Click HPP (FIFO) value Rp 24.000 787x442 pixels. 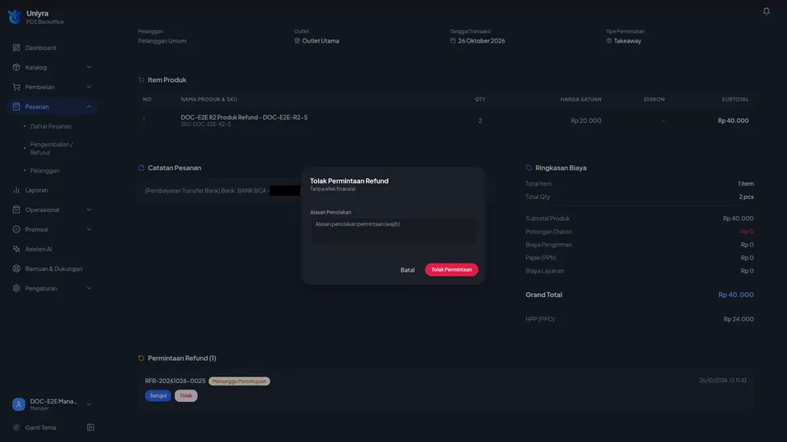(739, 318)
